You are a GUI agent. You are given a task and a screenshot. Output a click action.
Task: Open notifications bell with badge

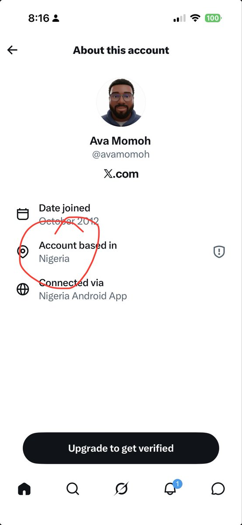coord(171,487)
